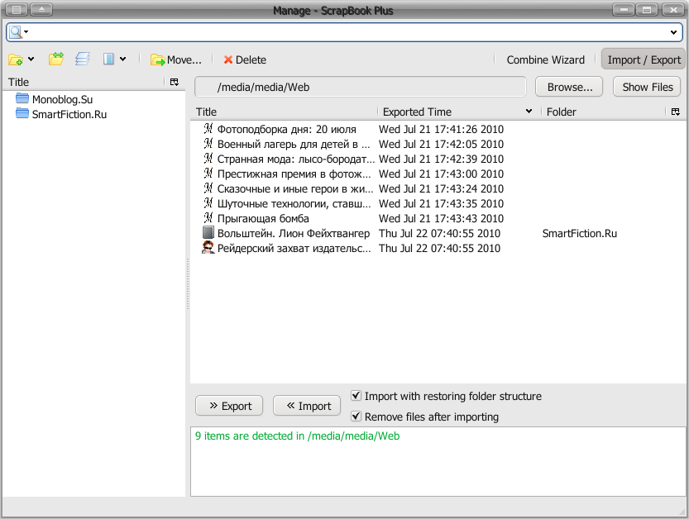
Task: Create a new folder via toolbar icon
Action: click(16, 60)
